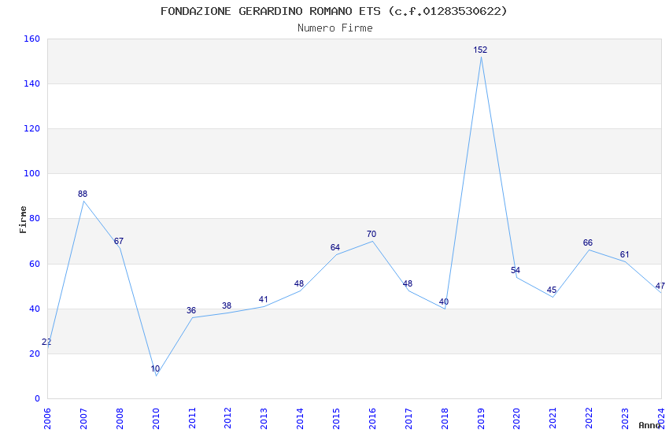Select the y-axis value 120
The height and width of the screenshot is (433, 669).
click(x=31, y=128)
